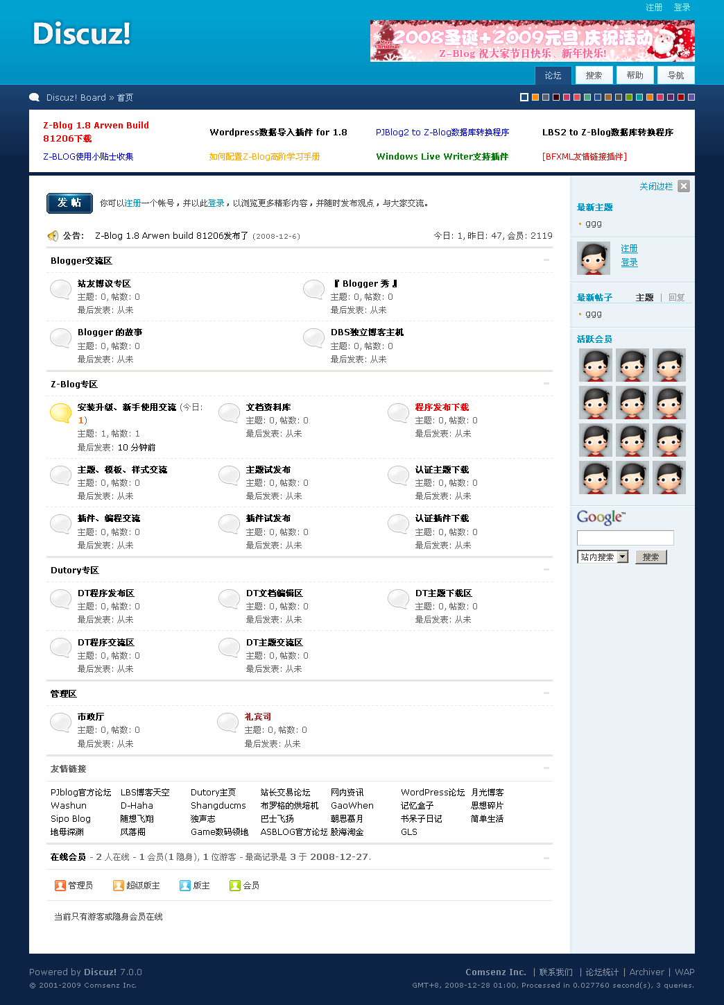Image resolution: width=724 pixels, height=1005 pixels.
Task: Click the bubble icon for 主题试发布 forum
Action: (x=230, y=475)
